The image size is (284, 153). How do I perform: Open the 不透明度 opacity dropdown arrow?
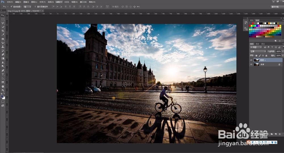[x=283, y=51]
